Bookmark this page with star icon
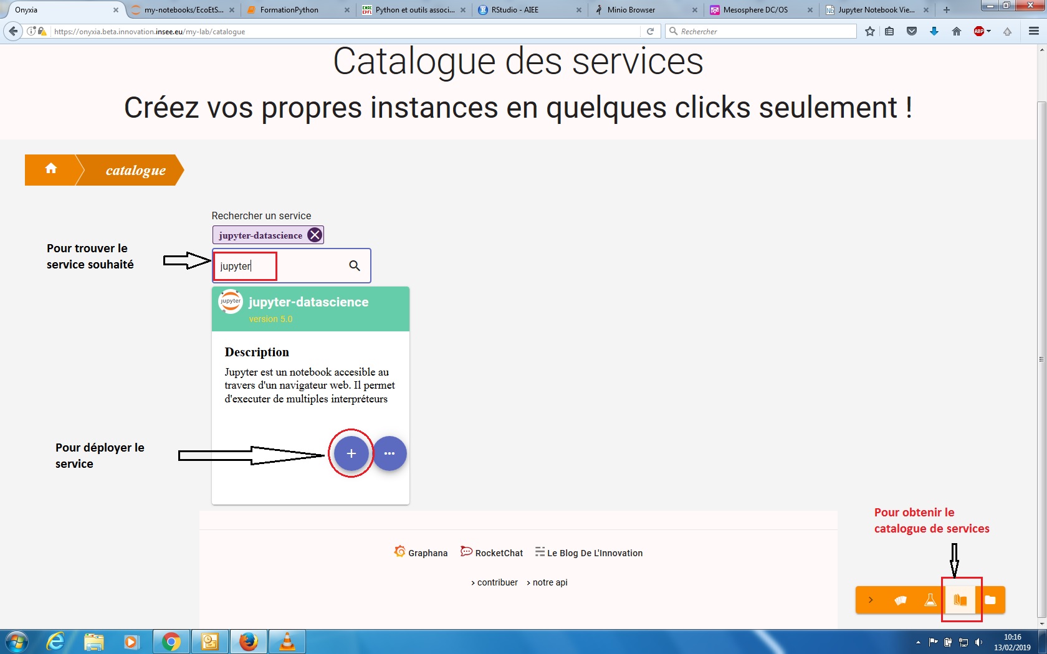1047x654 pixels. (x=870, y=31)
